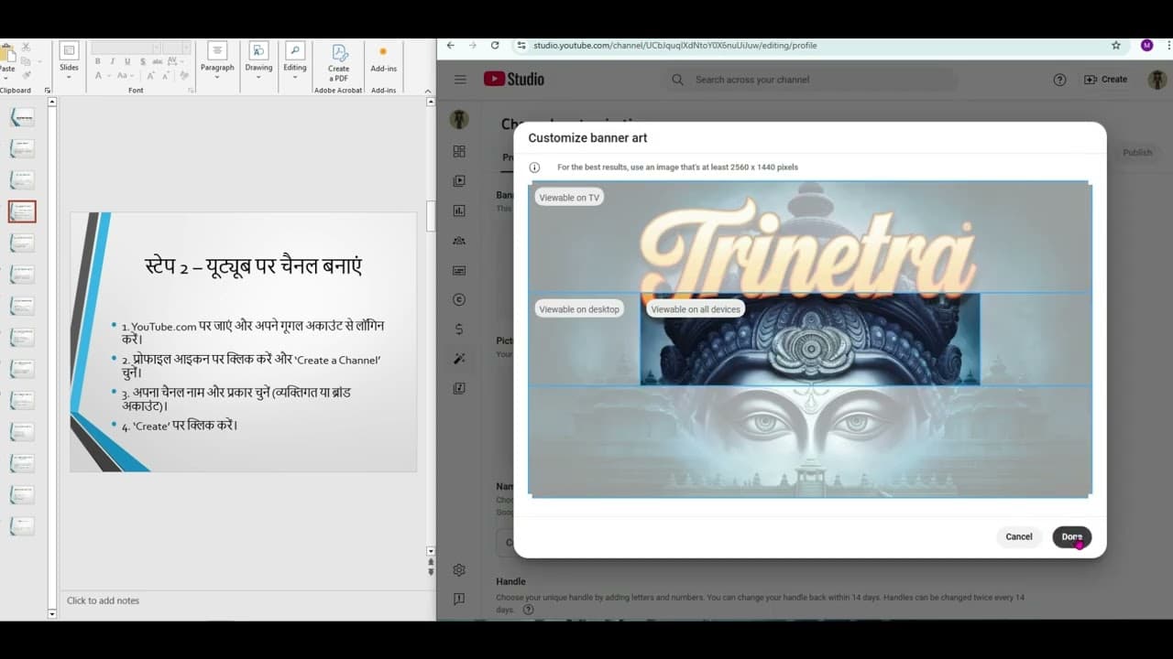Click the YouTube Studio logo
Screen dimensions: 1173x659
tap(514, 80)
